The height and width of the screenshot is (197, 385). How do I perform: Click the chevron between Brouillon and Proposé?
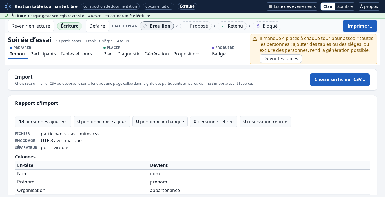[177, 26]
